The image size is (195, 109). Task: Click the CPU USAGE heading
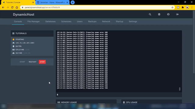coord(132,102)
